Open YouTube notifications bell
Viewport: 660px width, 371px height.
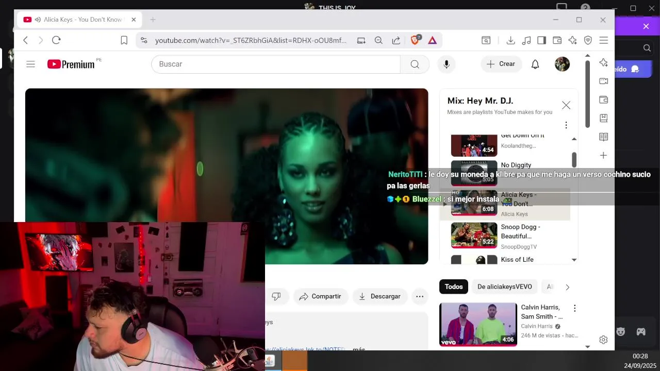tap(535, 64)
